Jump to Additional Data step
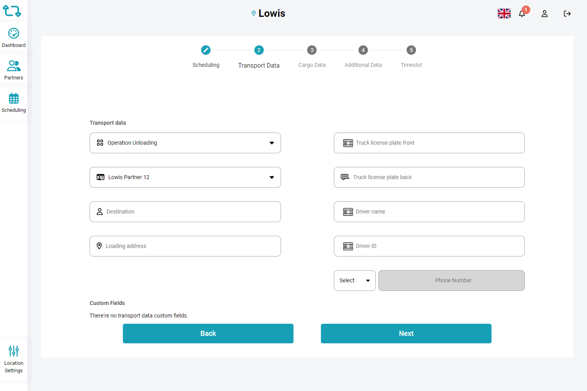587x391 pixels. (363, 50)
